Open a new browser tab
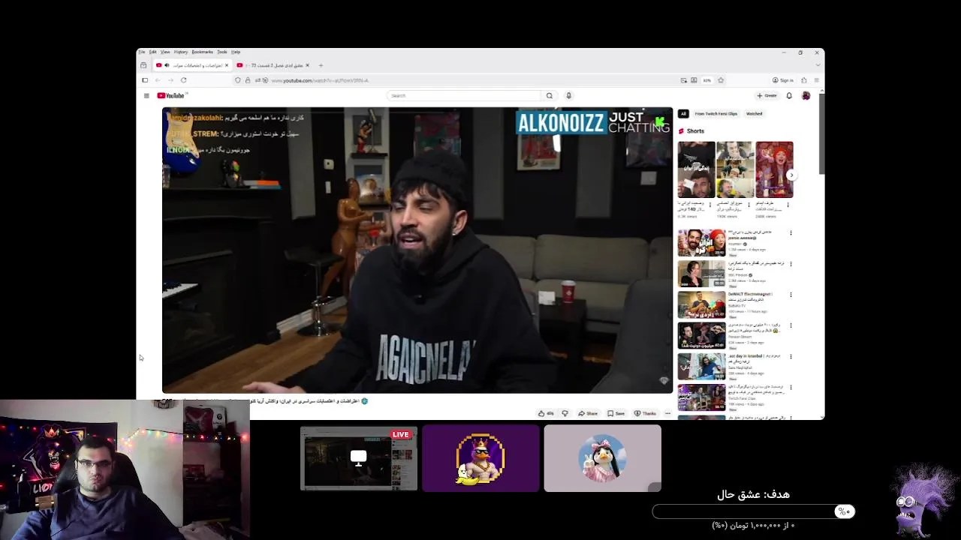 (x=321, y=65)
